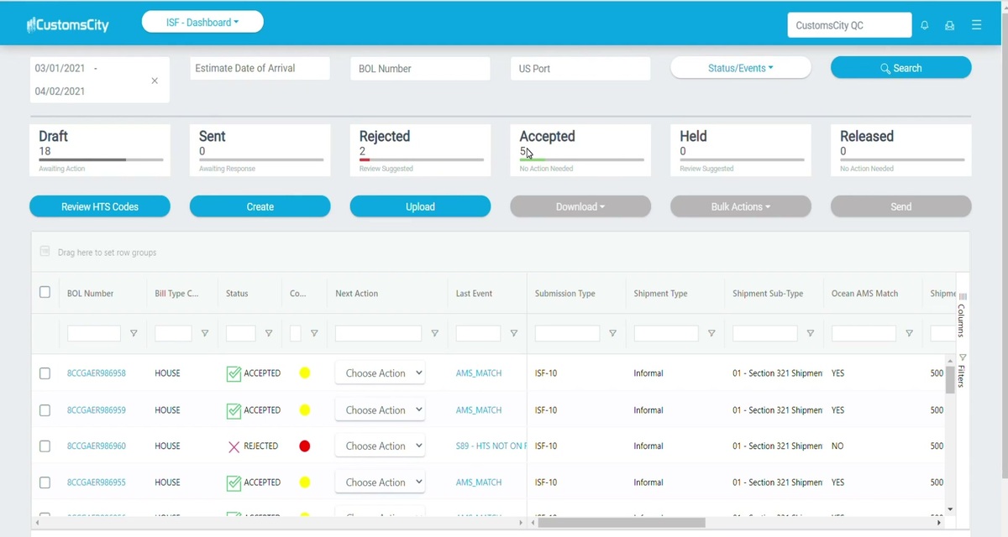Click red status dot for 8CCGAER986960
The height and width of the screenshot is (537, 1008).
point(305,446)
